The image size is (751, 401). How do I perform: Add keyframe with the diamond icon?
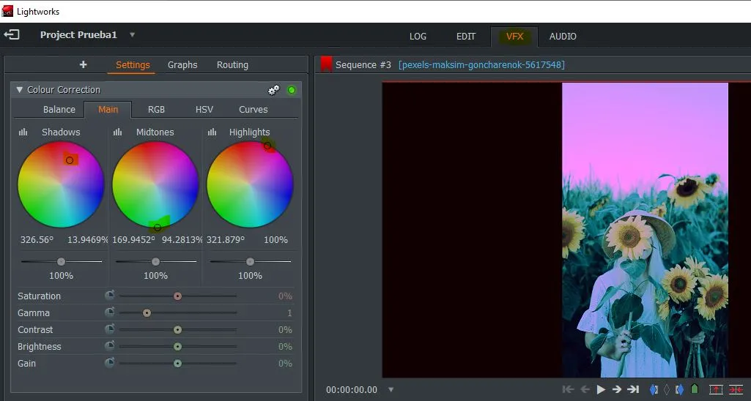coord(666,389)
